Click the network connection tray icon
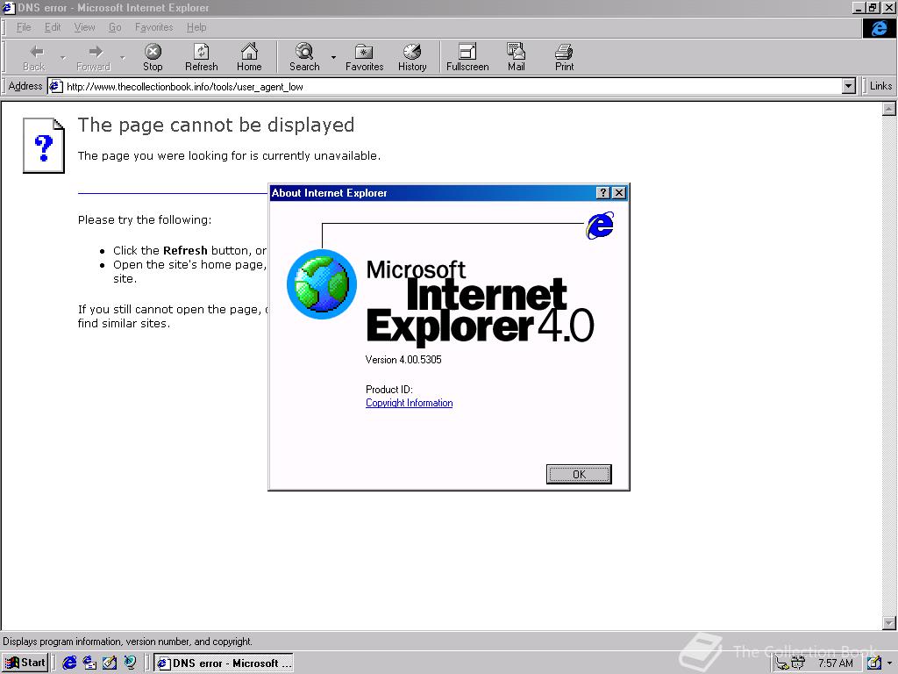898x674 pixels. coord(781,663)
